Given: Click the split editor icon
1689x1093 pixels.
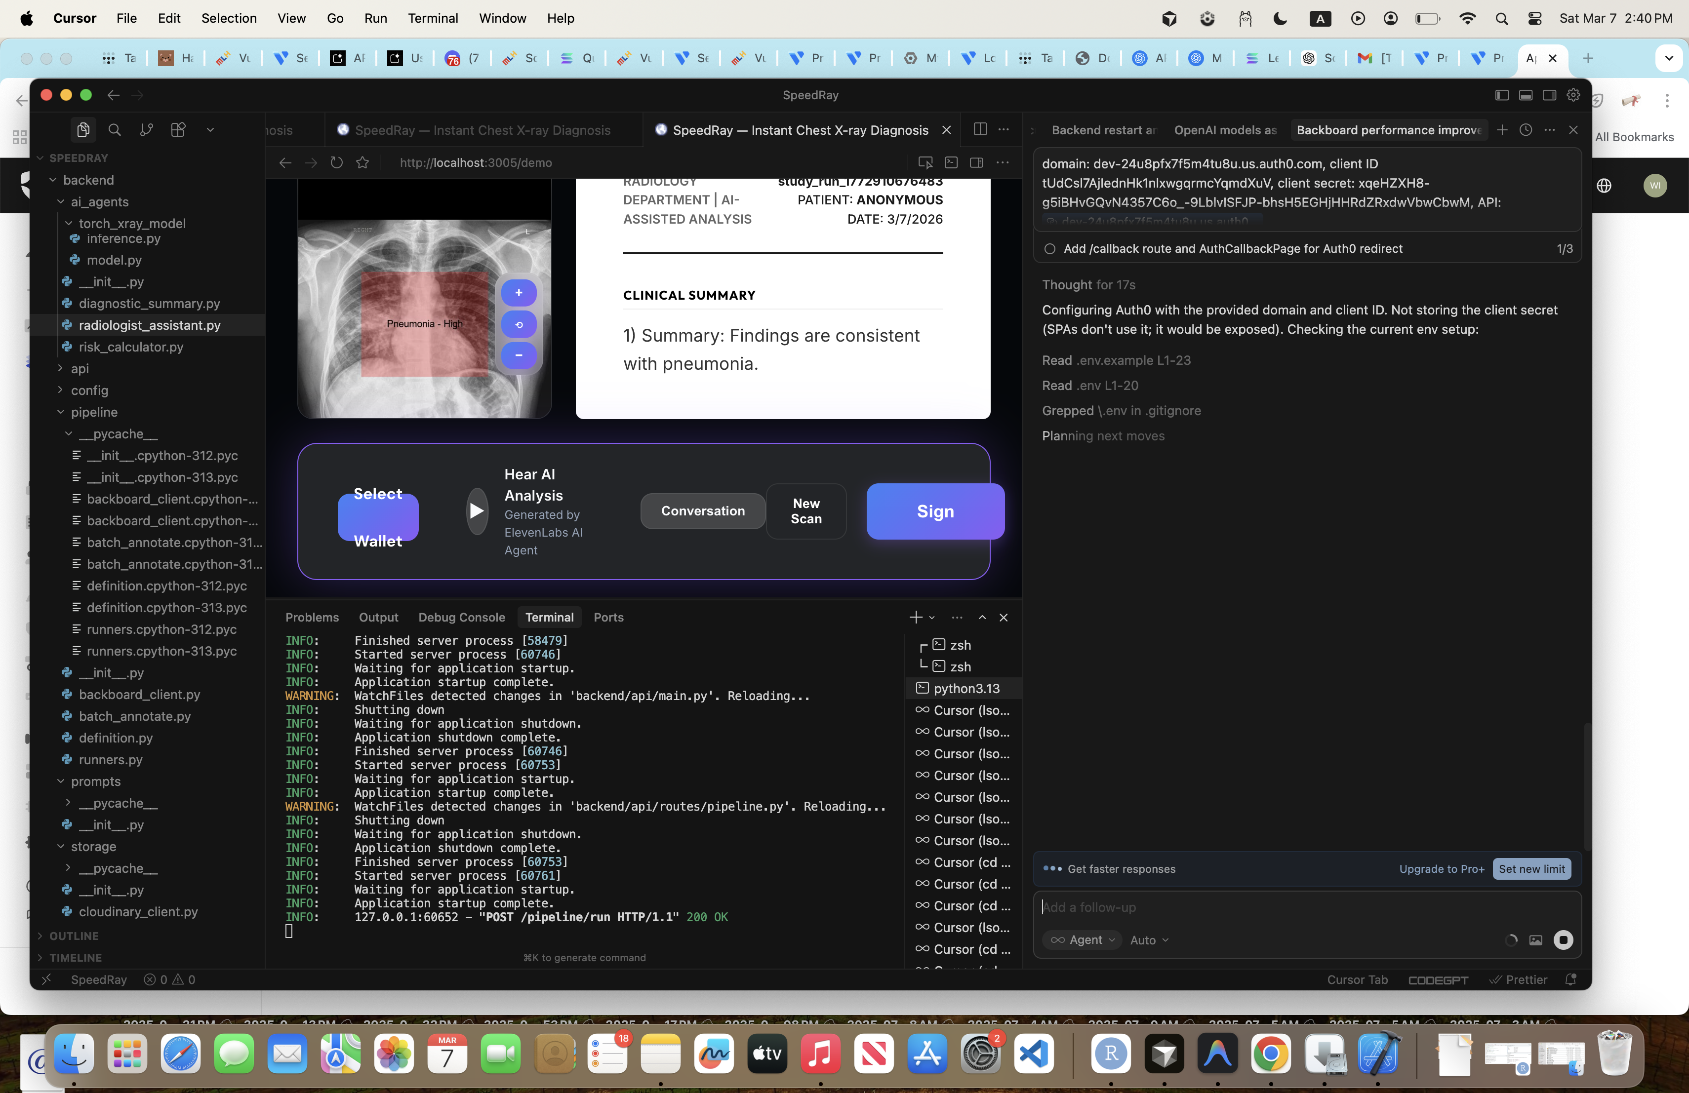Looking at the screenshot, I should pos(980,129).
